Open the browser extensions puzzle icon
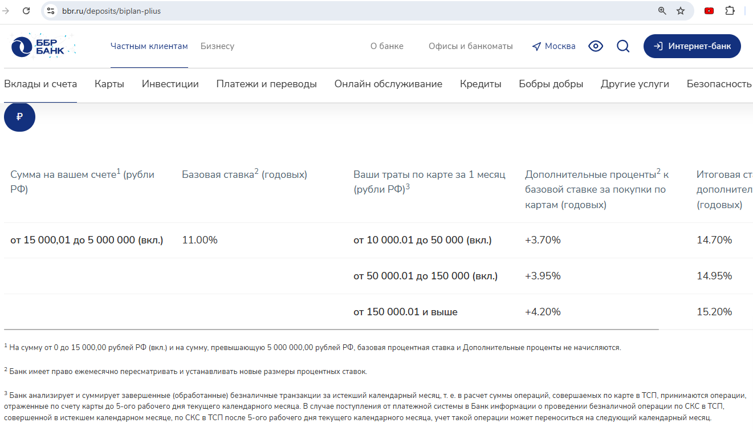Viewport: 753px width, 431px height. point(730,11)
